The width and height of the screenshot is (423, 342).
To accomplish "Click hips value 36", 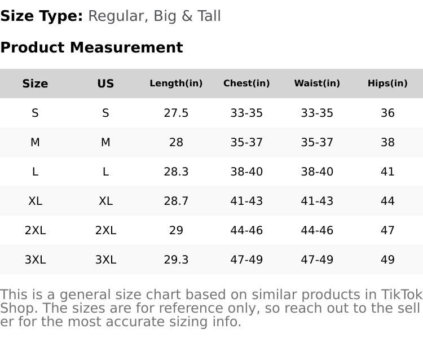I will pyautogui.click(x=387, y=113).
